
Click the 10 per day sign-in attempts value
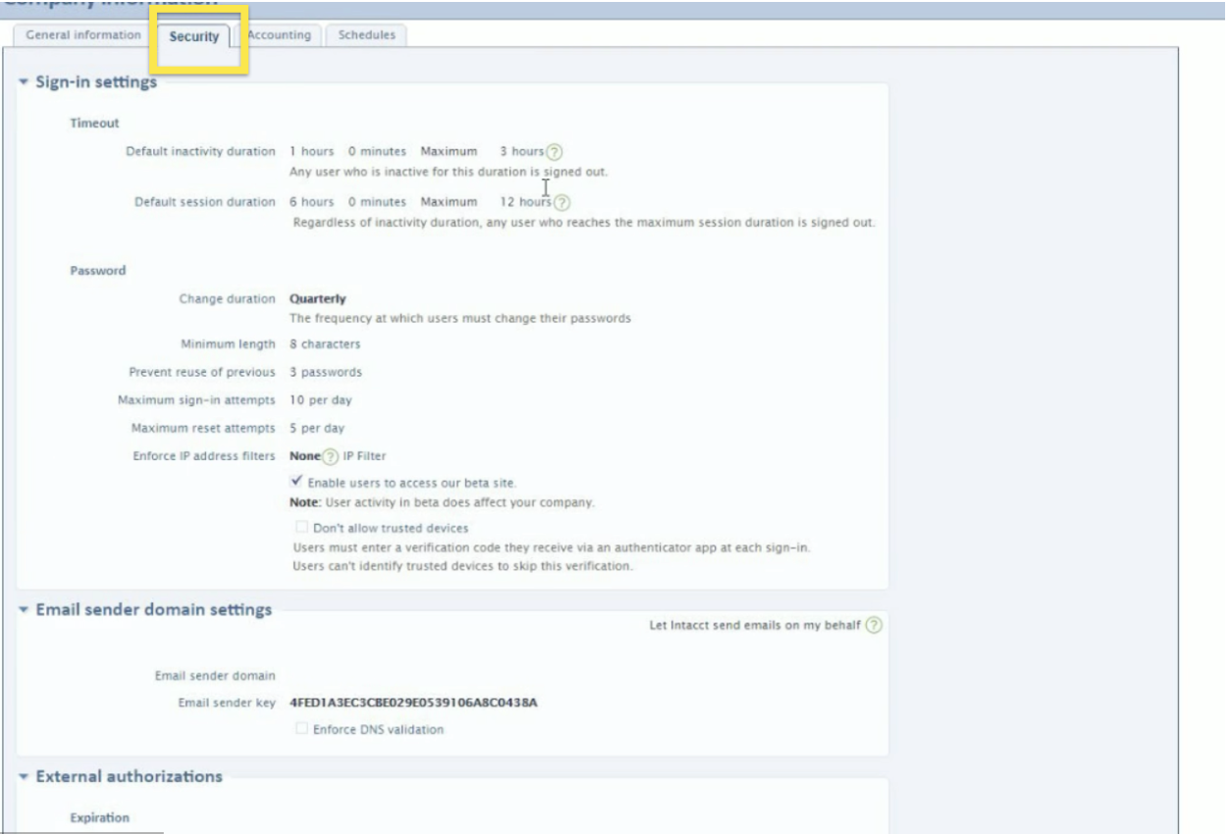coord(320,400)
